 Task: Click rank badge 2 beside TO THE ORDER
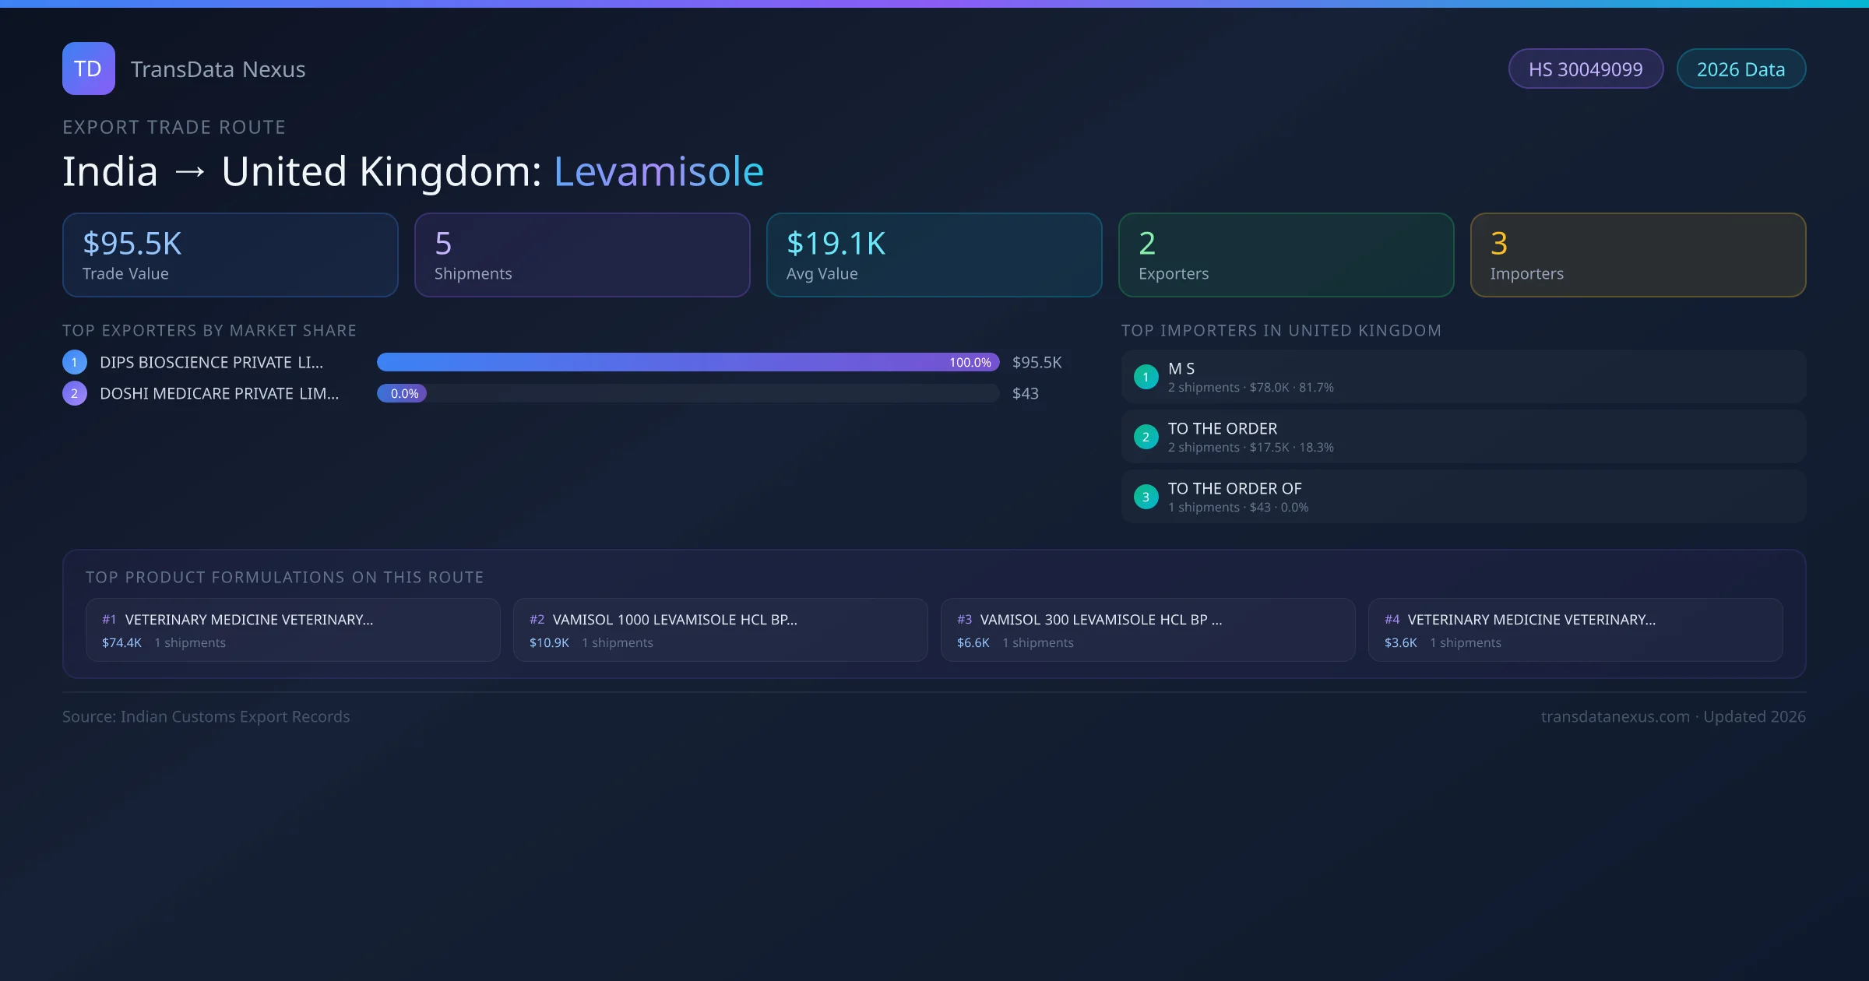pyautogui.click(x=1146, y=437)
